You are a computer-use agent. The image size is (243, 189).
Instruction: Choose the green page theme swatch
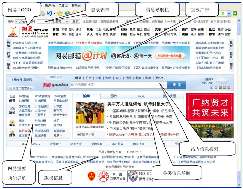pyautogui.click(x=224, y=88)
